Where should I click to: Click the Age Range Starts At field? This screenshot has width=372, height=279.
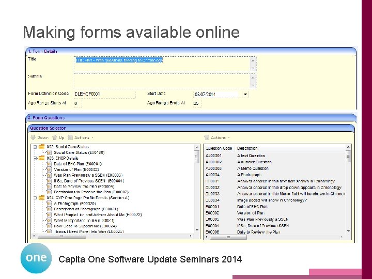(78, 103)
